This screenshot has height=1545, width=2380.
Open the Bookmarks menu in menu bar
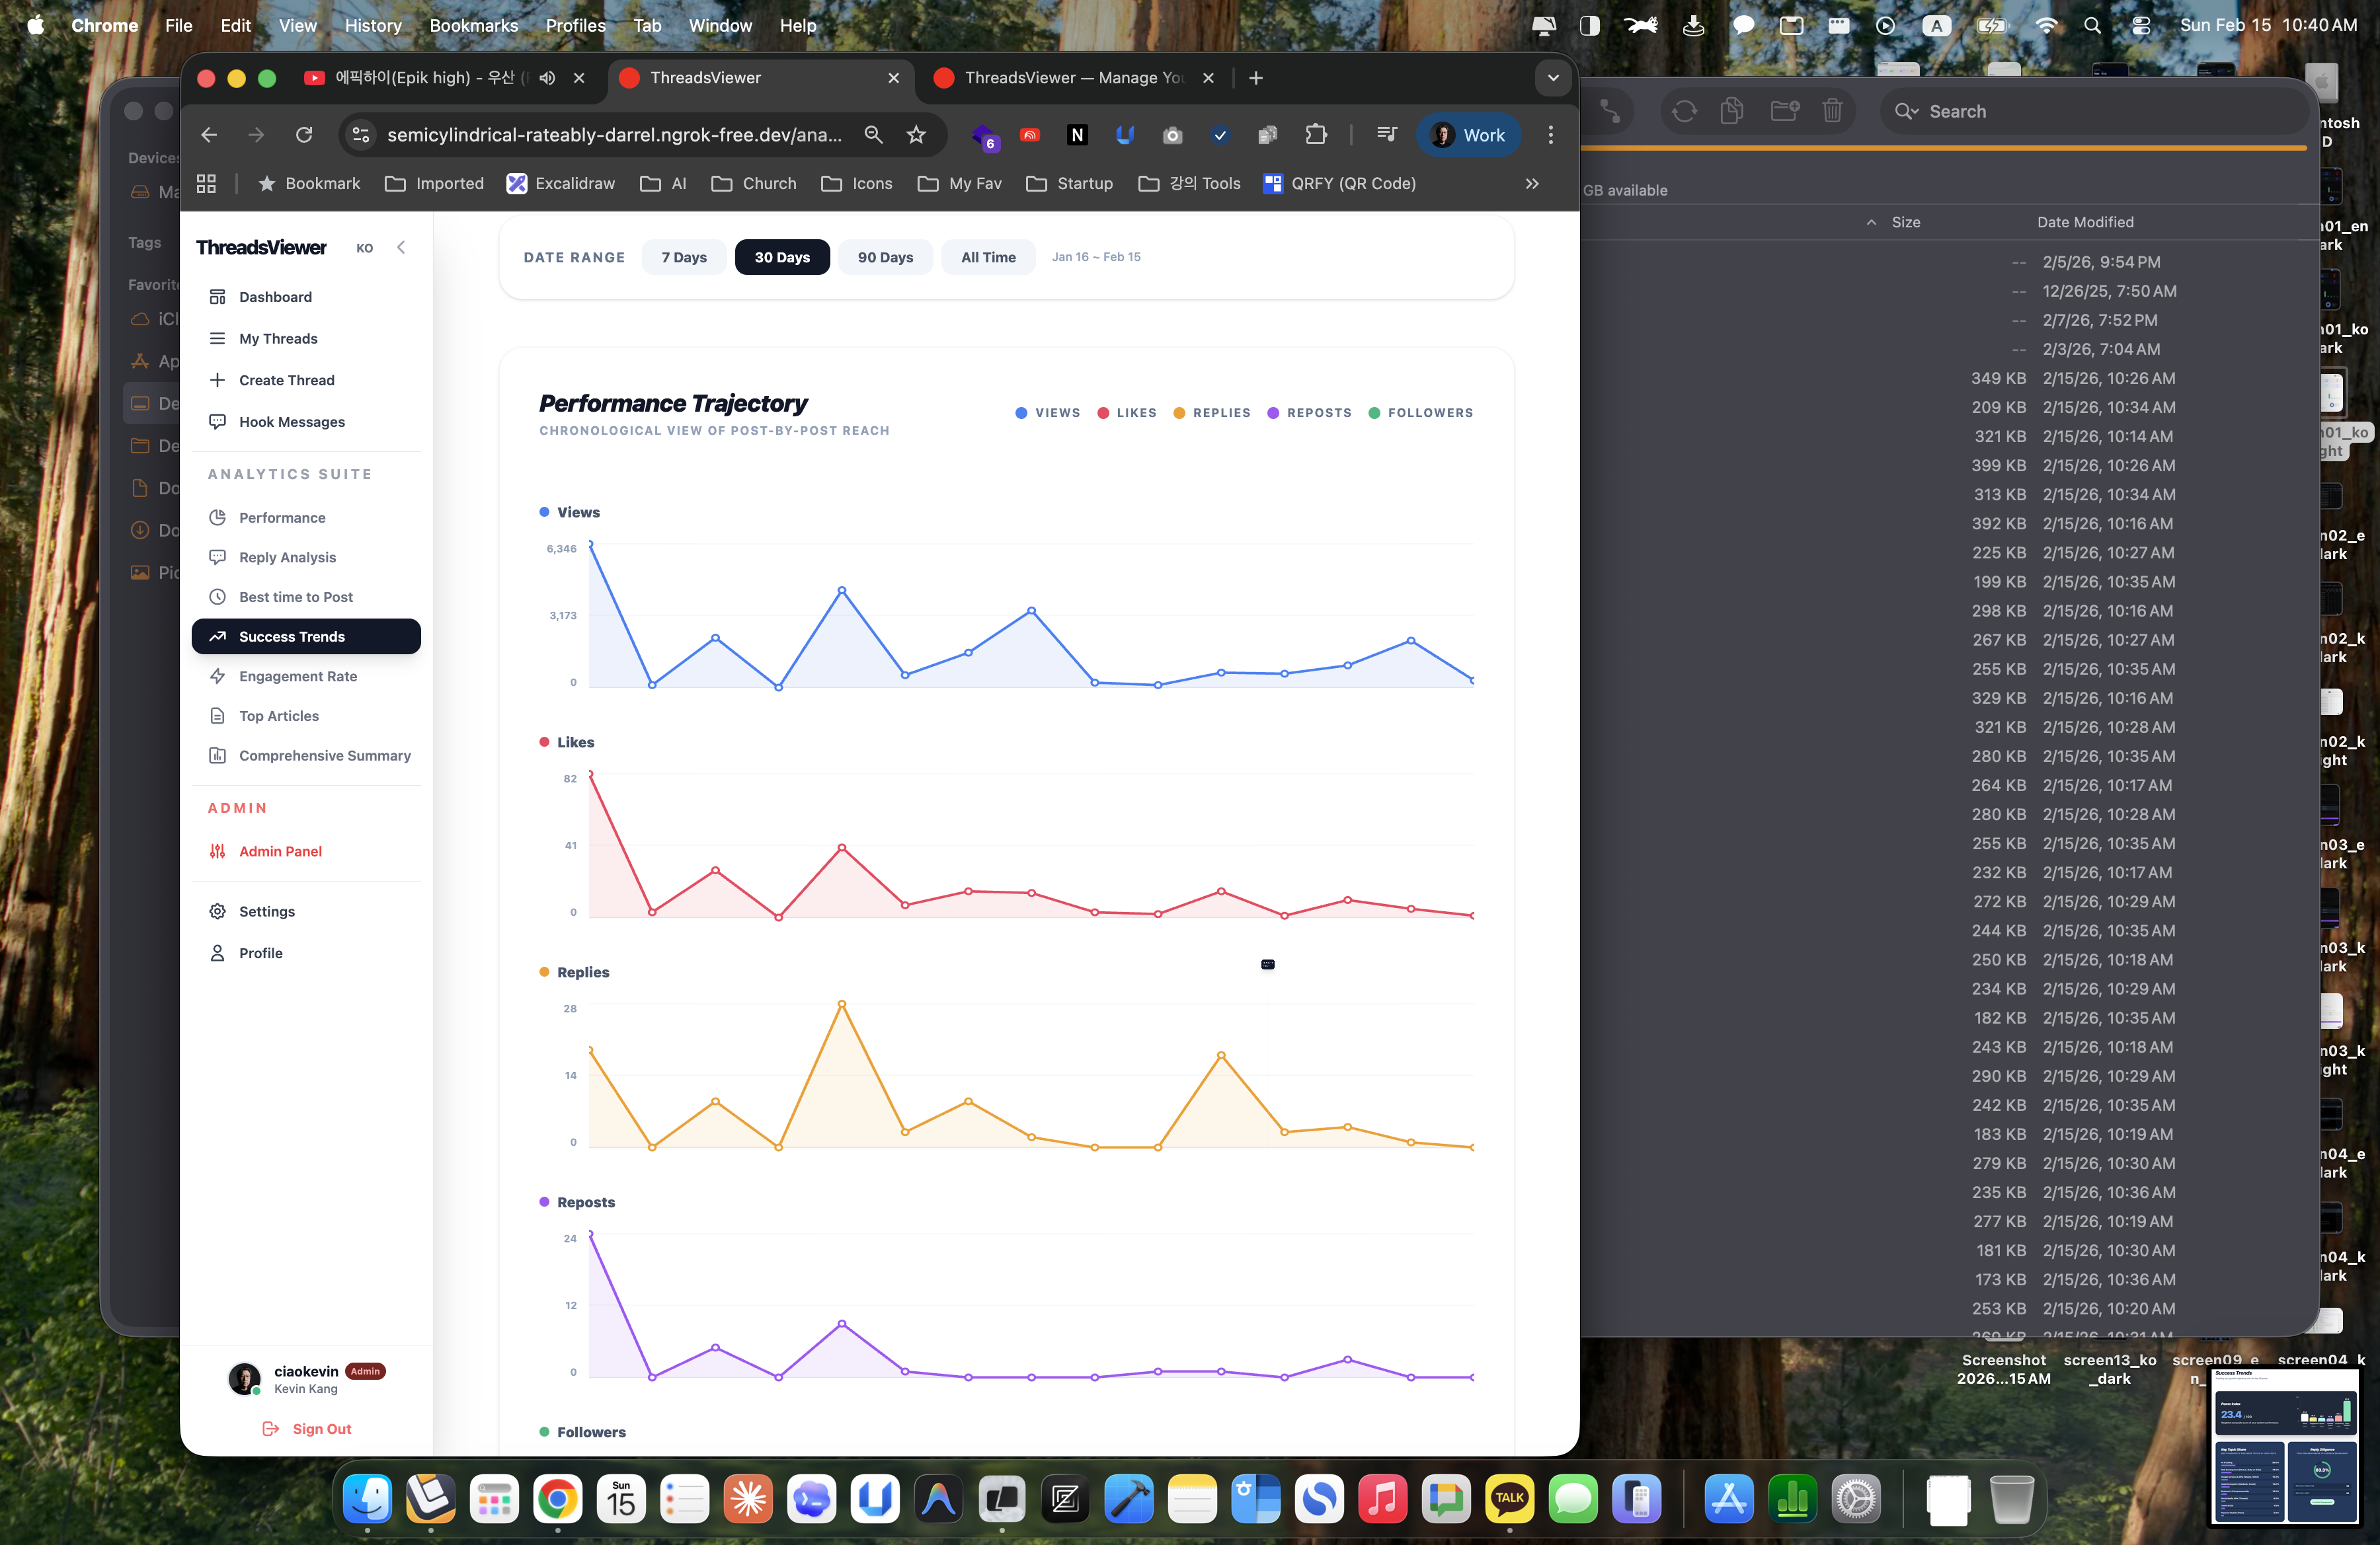pos(473,25)
